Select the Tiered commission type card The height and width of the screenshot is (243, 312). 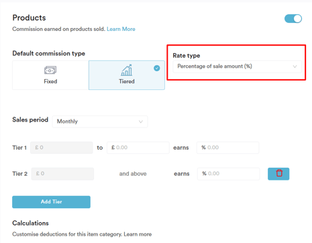click(127, 75)
